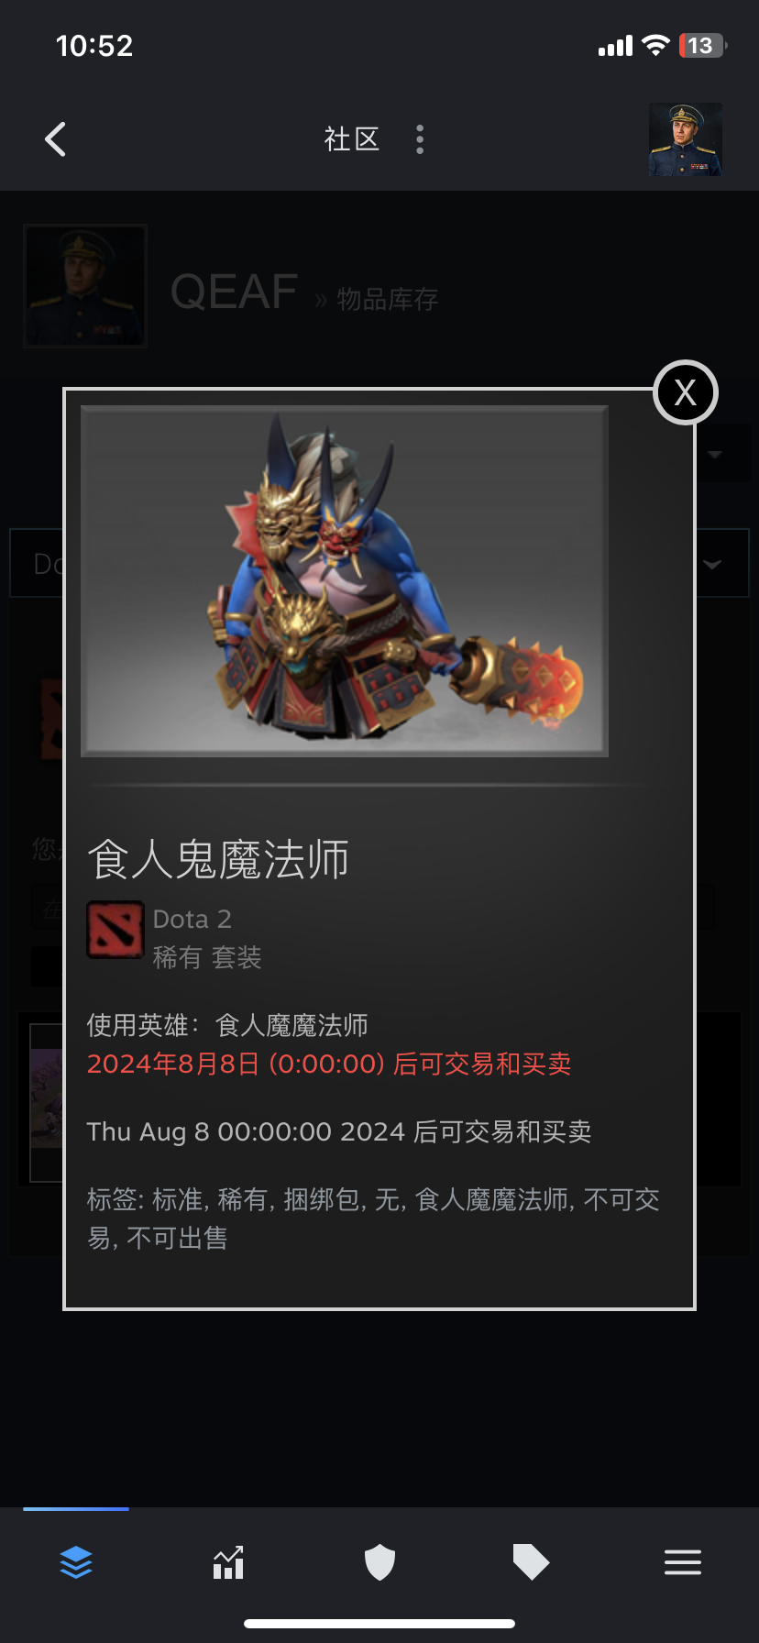Viewport: 759px width, 1643px height.
Task: Open the hamburger menu tab
Action: [683, 1562]
